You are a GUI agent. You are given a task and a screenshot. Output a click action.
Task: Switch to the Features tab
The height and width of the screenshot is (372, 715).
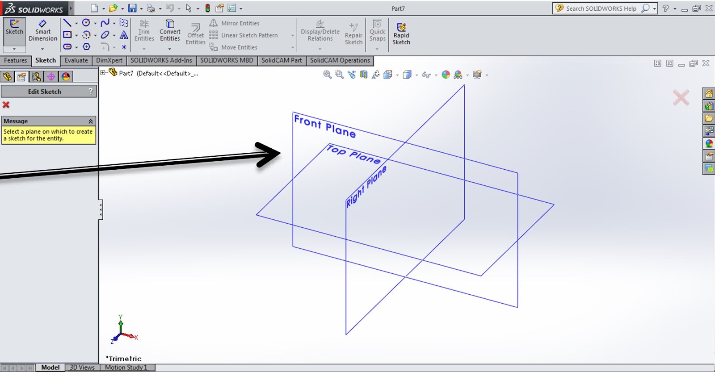[16, 60]
